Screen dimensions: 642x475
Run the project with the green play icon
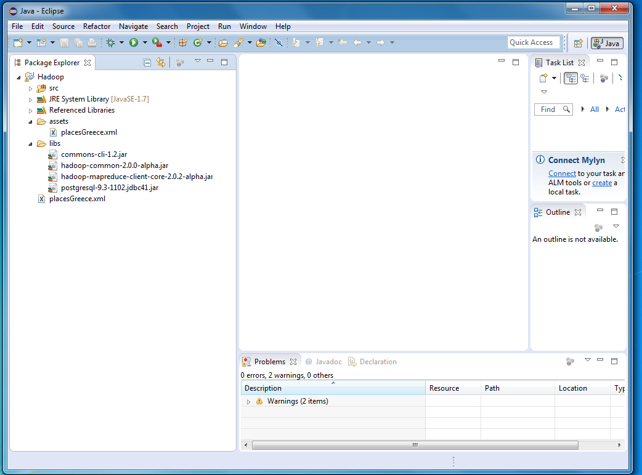(134, 42)
